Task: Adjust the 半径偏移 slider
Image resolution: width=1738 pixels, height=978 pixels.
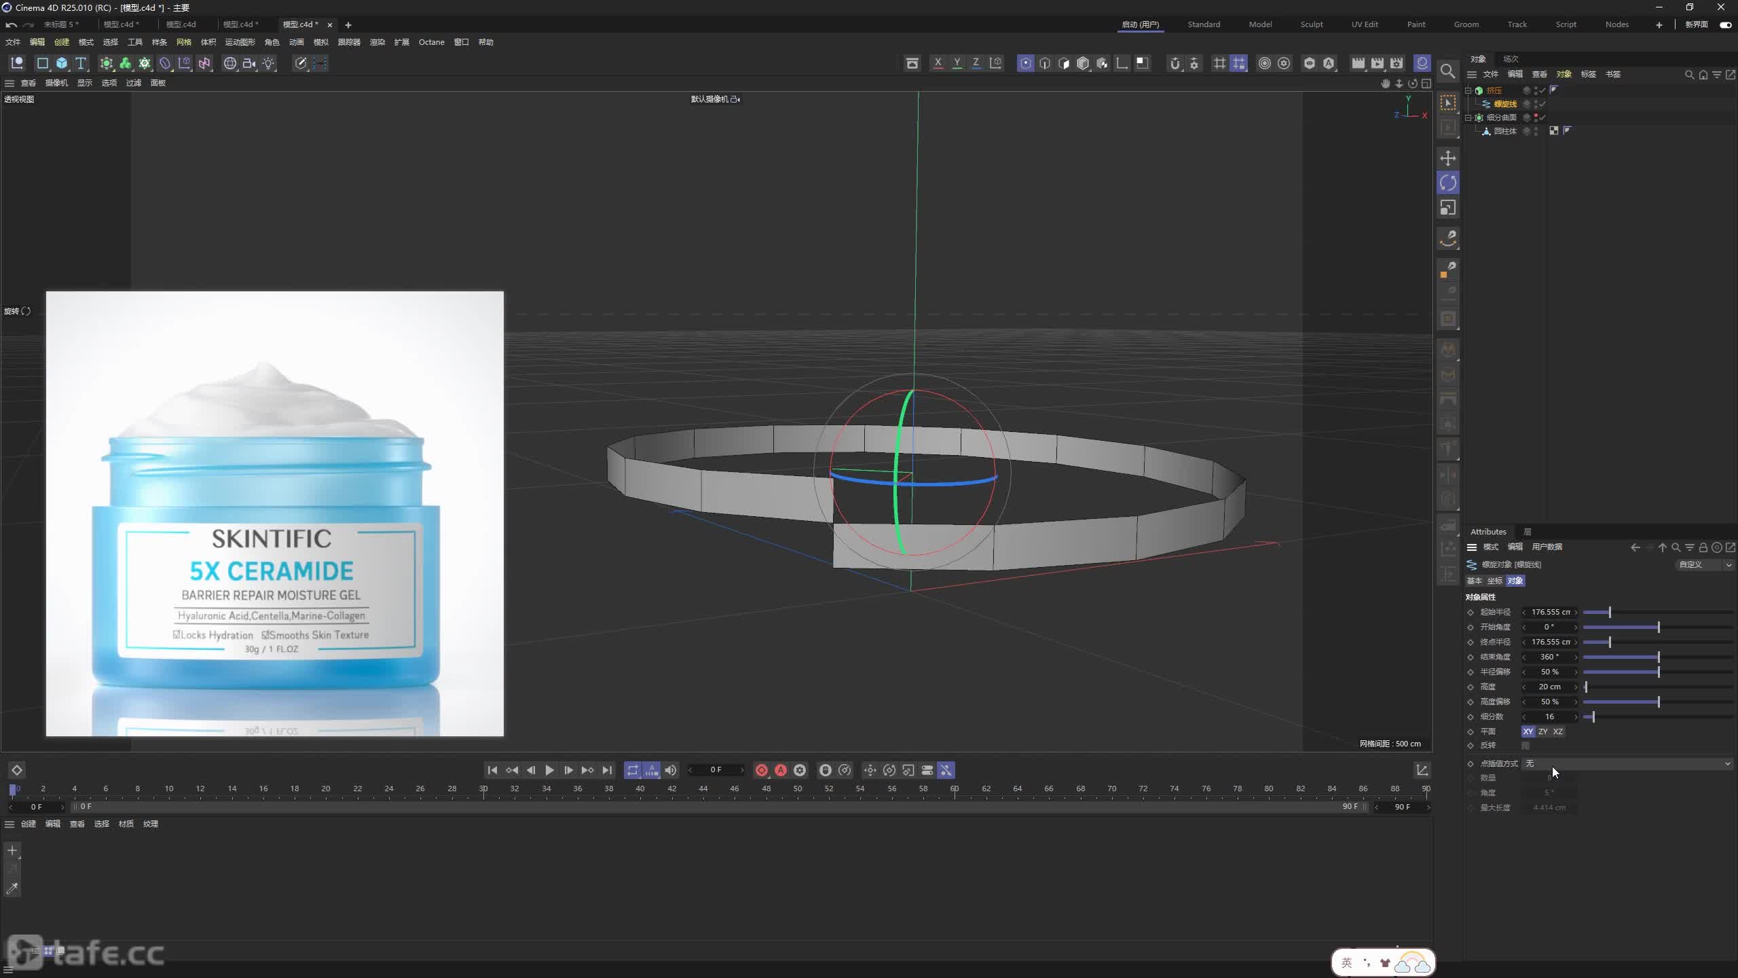Action: [x=1658, y=672]
